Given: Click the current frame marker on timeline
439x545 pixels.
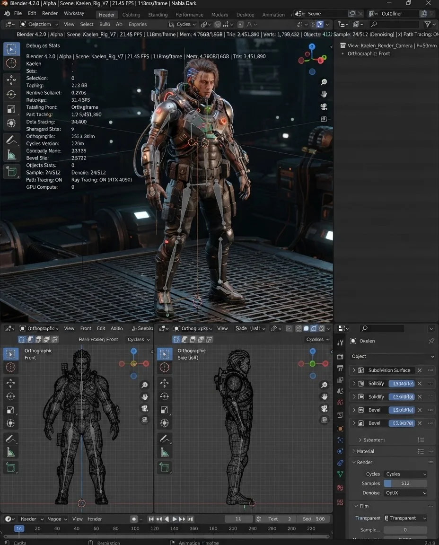Looking at the screenshot, I should [19, 528].
